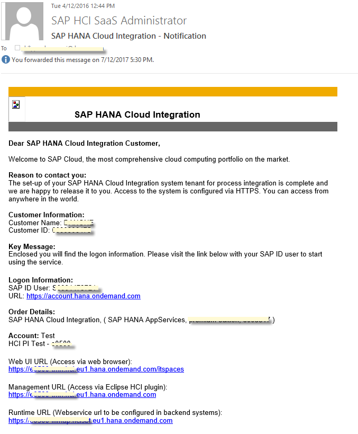This screenshot has height=434, width=358.
Task: Click 'Welcome to SAP Cloud' sentence
Action: 149,159
